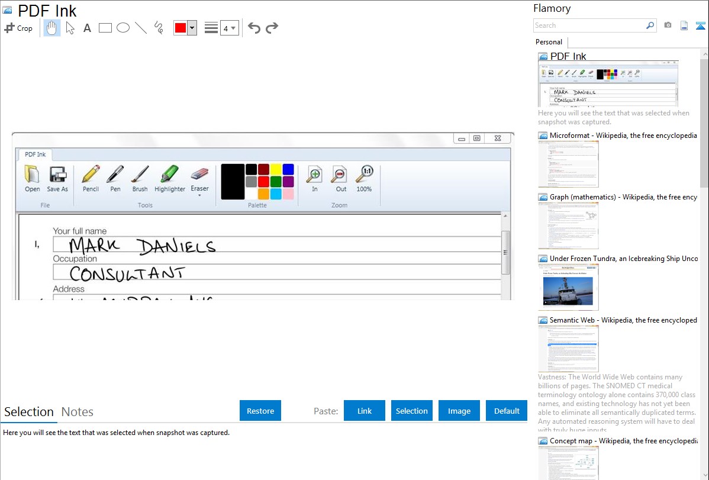Undo the last annotation
Screen dimensions: 709x480
(x=254, y=28)
